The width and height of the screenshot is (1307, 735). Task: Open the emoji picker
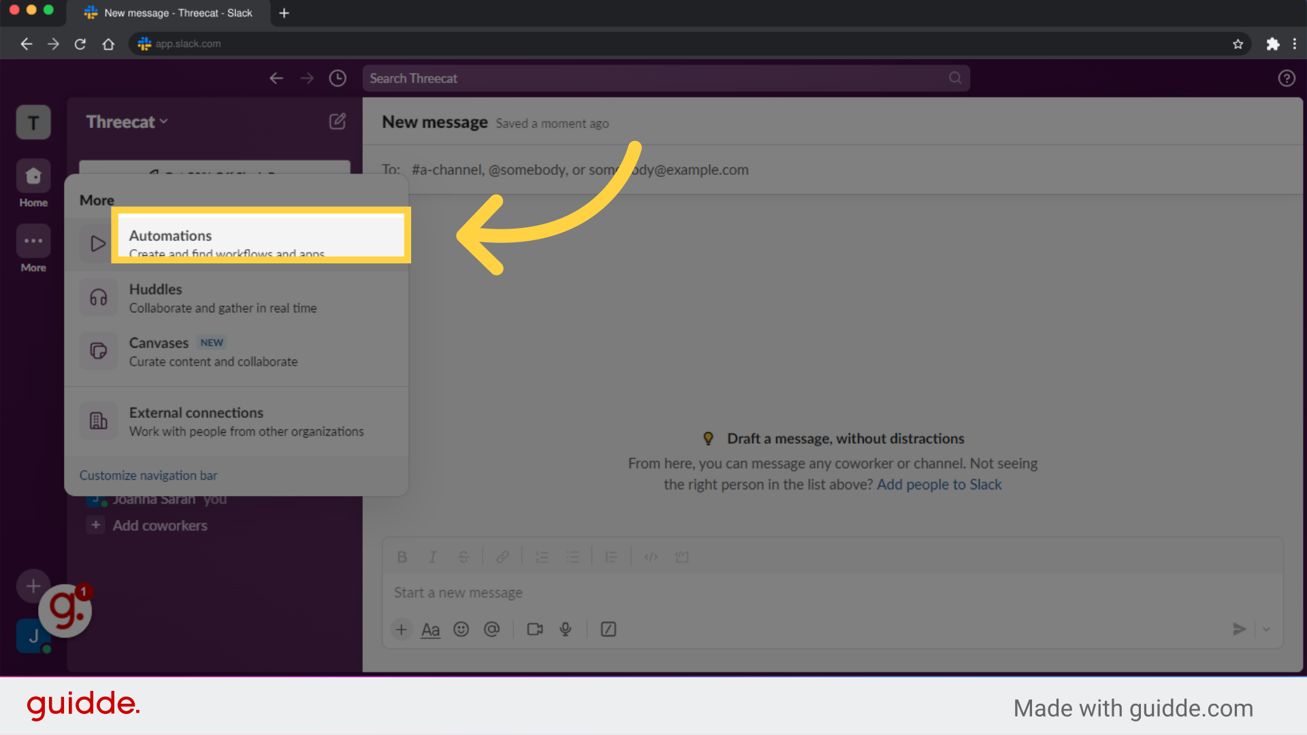[461, 630]
